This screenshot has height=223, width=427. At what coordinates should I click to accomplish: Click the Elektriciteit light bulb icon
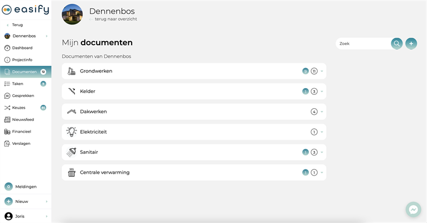[x=71, y=132]
